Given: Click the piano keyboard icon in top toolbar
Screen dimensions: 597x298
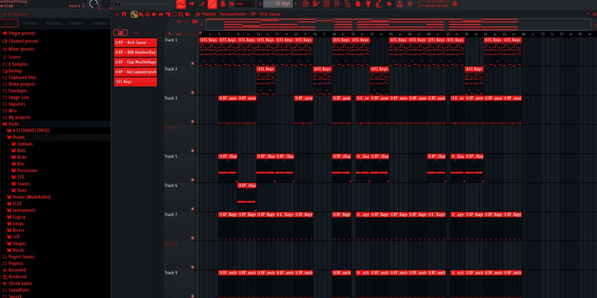Looking at the screenshot, I should click(181, 4).
